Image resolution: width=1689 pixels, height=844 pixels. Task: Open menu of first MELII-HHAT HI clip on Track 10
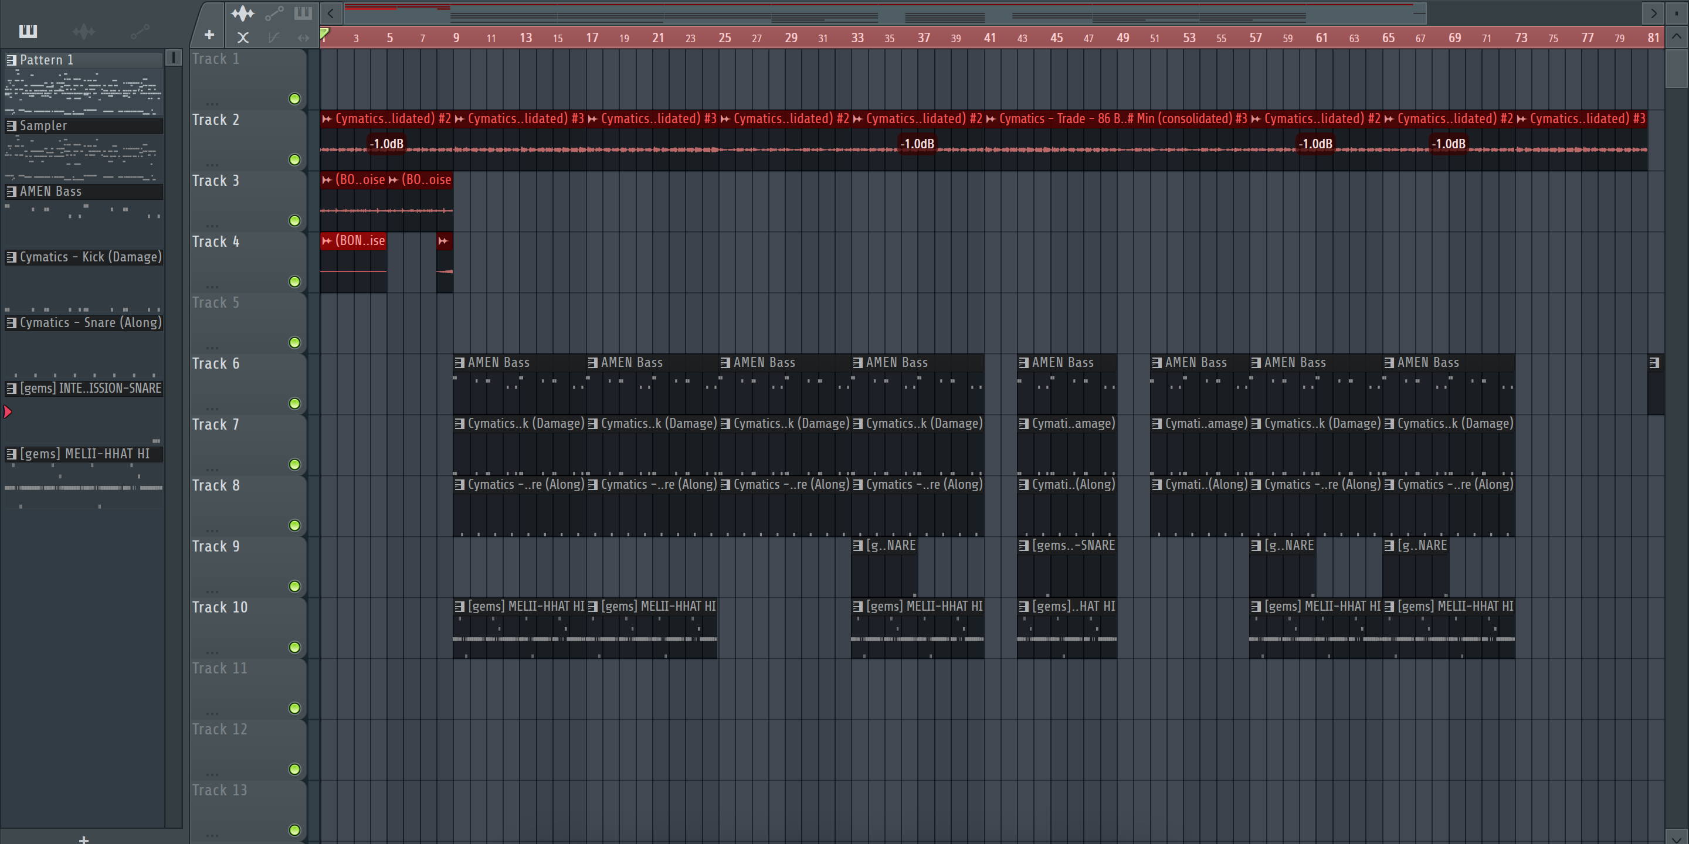[460, 606]
